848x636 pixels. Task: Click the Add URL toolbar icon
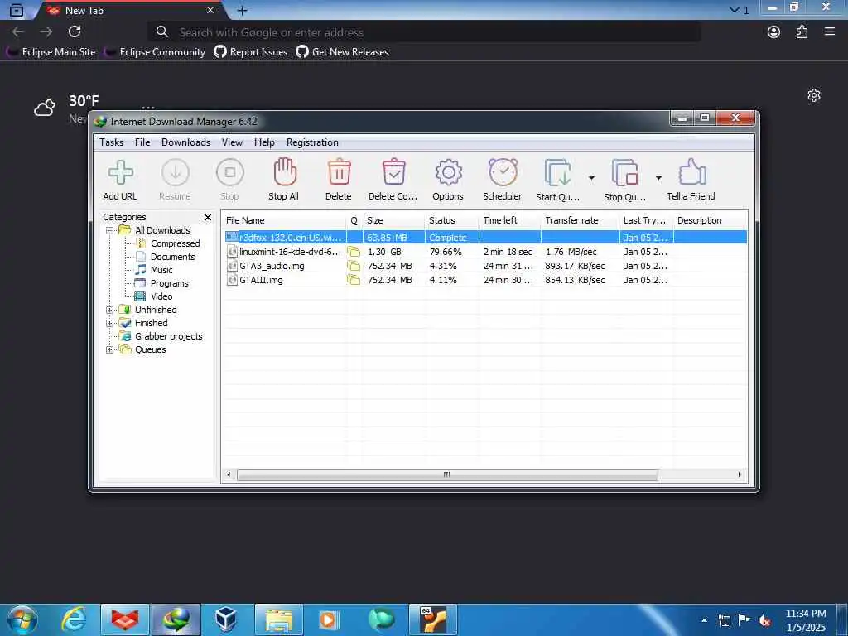[x=120, y=172]
